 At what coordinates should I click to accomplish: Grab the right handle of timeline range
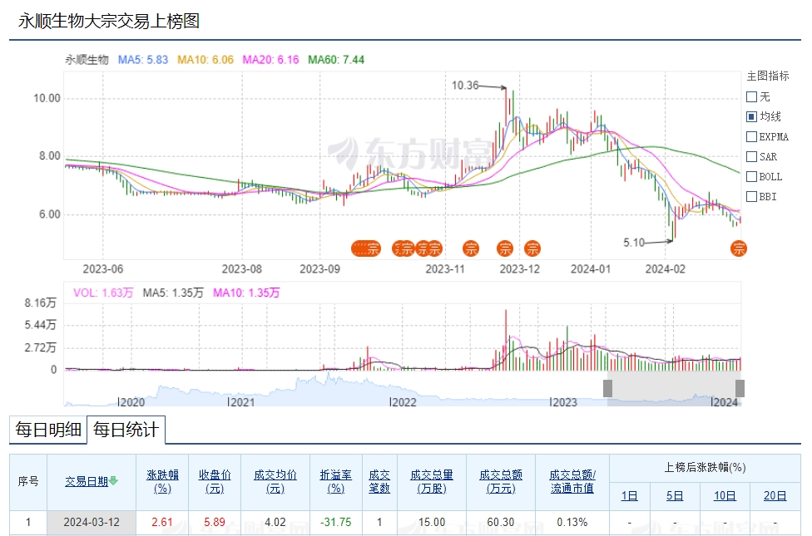[740, 388]
